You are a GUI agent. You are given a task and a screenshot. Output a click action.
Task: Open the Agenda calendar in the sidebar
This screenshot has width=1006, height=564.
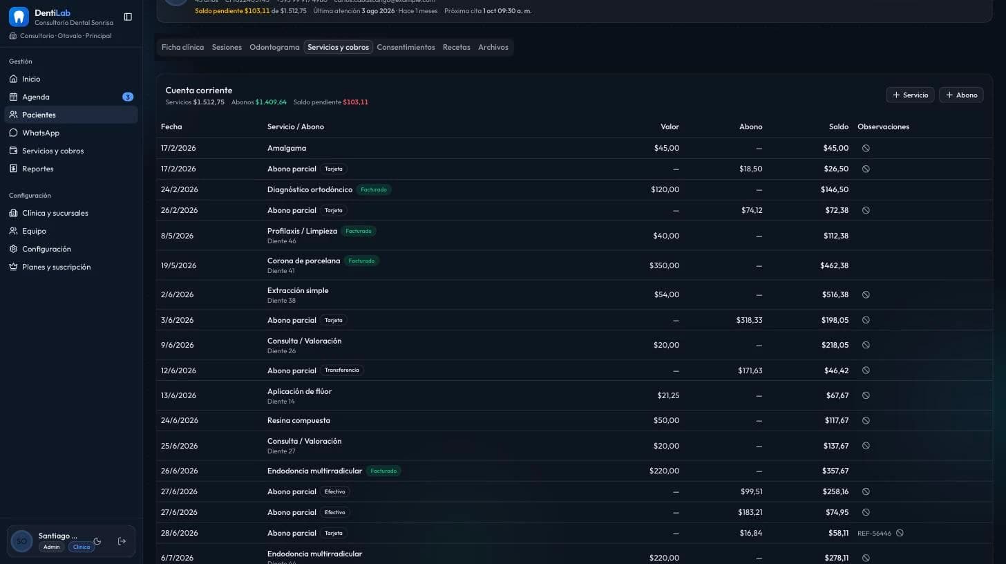(71, 97)
